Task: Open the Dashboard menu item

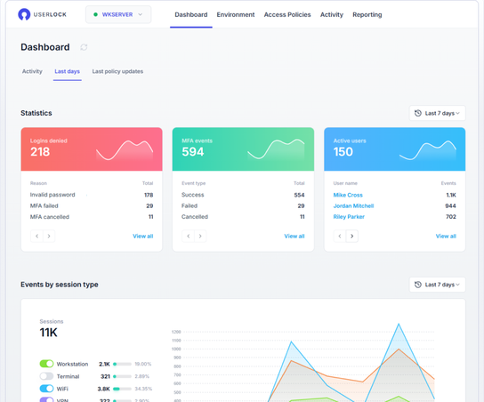Action: point(191,14)
